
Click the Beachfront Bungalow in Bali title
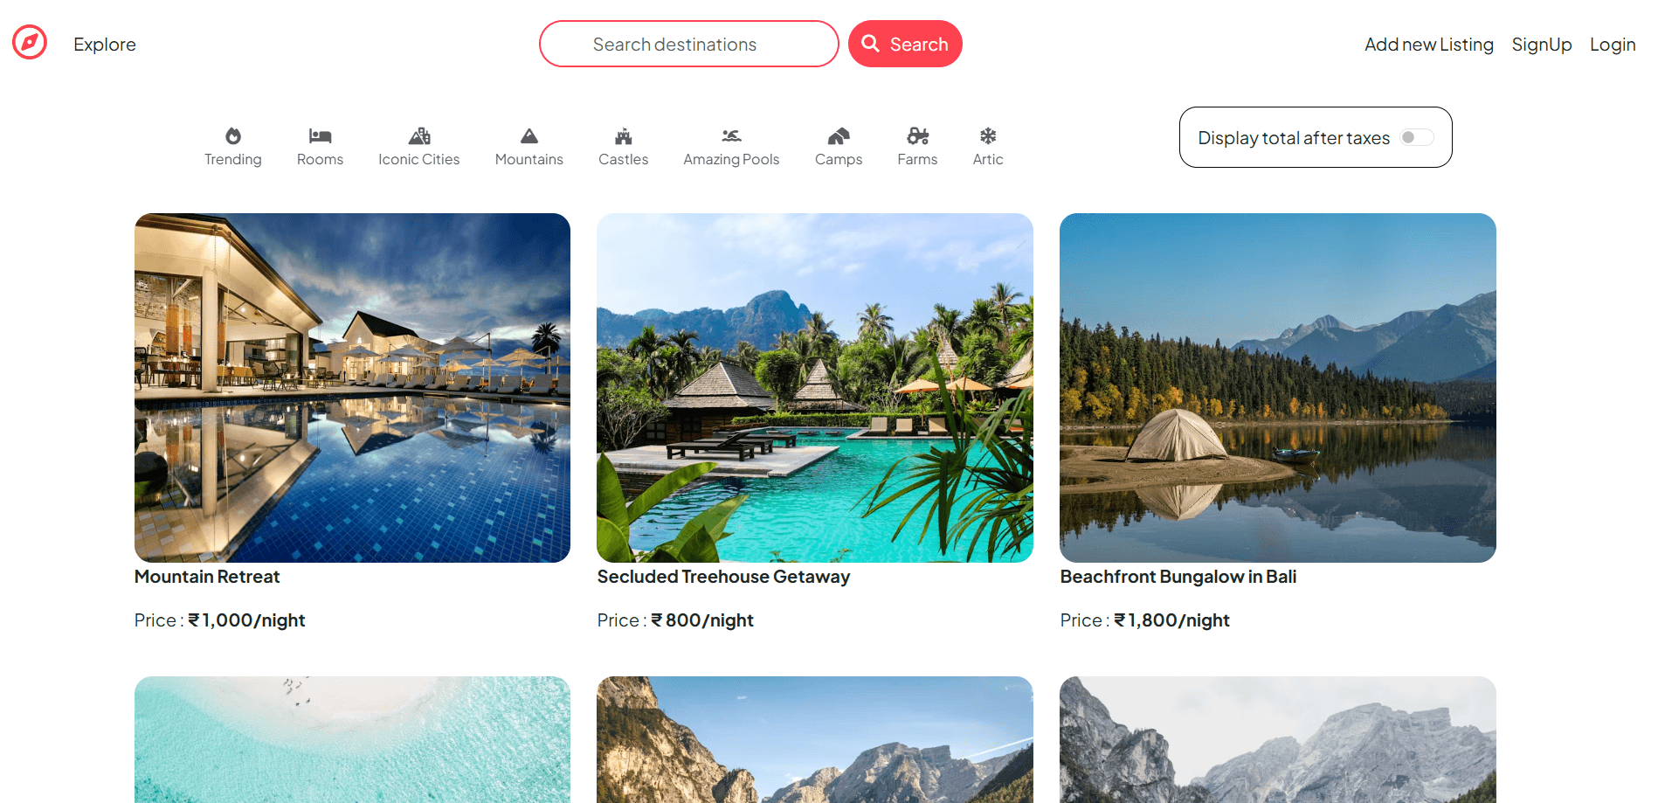1178,577
